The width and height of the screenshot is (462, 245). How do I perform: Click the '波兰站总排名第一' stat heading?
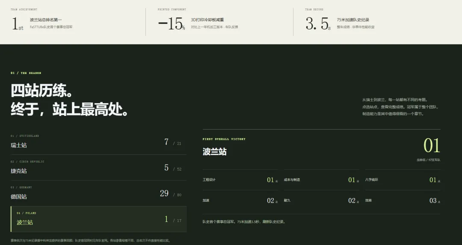click(46, 20)
